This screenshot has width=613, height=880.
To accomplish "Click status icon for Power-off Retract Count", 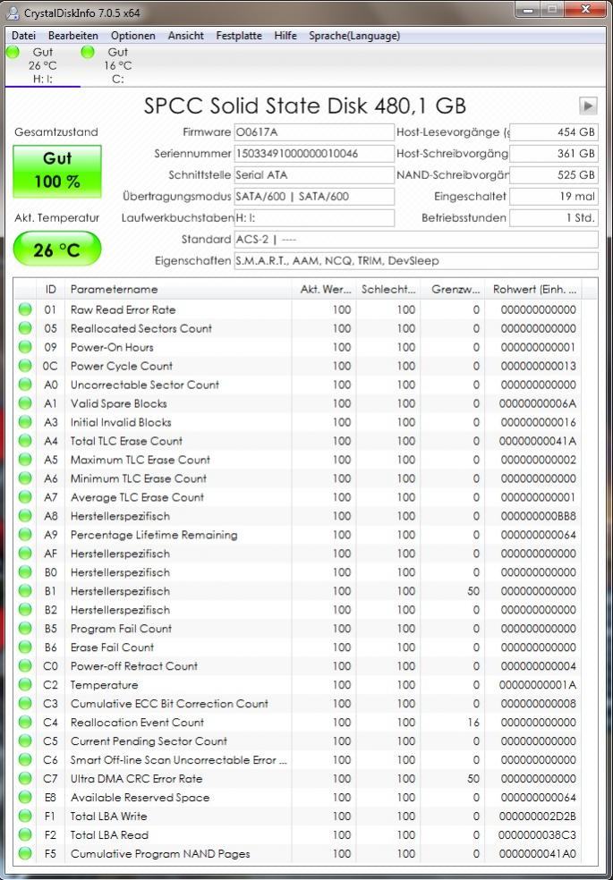I will (25, 666).
